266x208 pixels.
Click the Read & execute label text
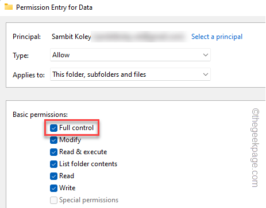83,152
